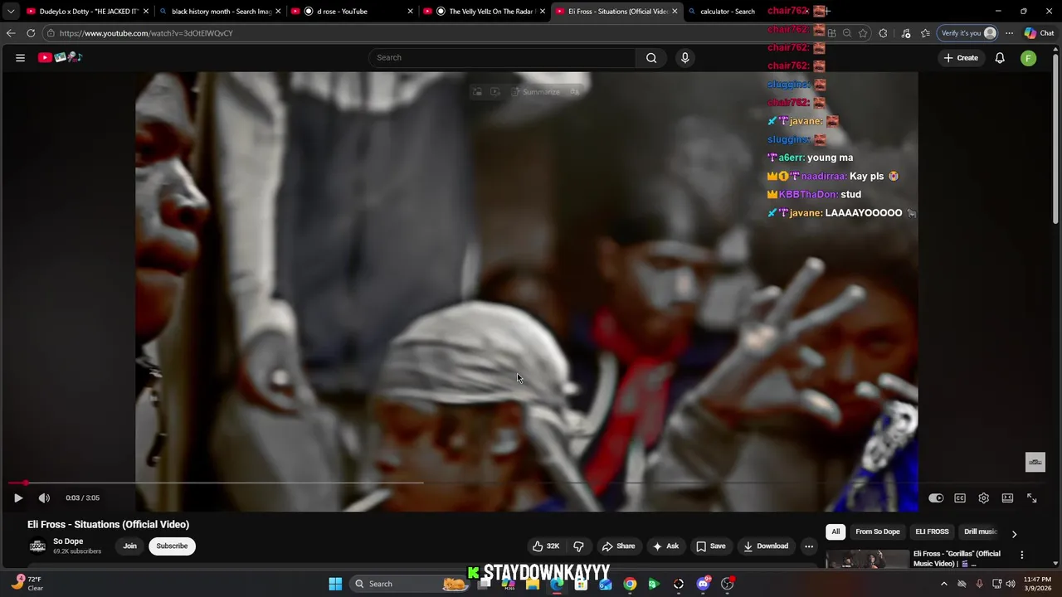This screenshot has height=597, width=1062.
Task: Open the account avatar menu
Action: 1028,57
